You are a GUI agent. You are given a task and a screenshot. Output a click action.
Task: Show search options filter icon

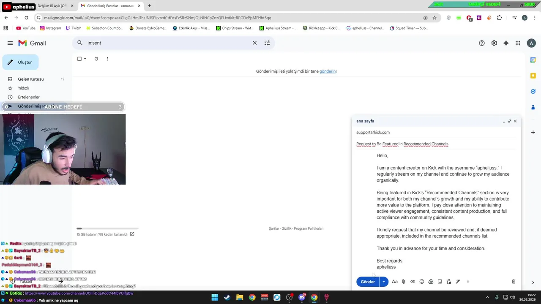pos(267,43)
